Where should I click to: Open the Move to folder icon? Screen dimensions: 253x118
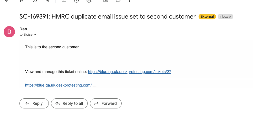click(x=106, y=1)
